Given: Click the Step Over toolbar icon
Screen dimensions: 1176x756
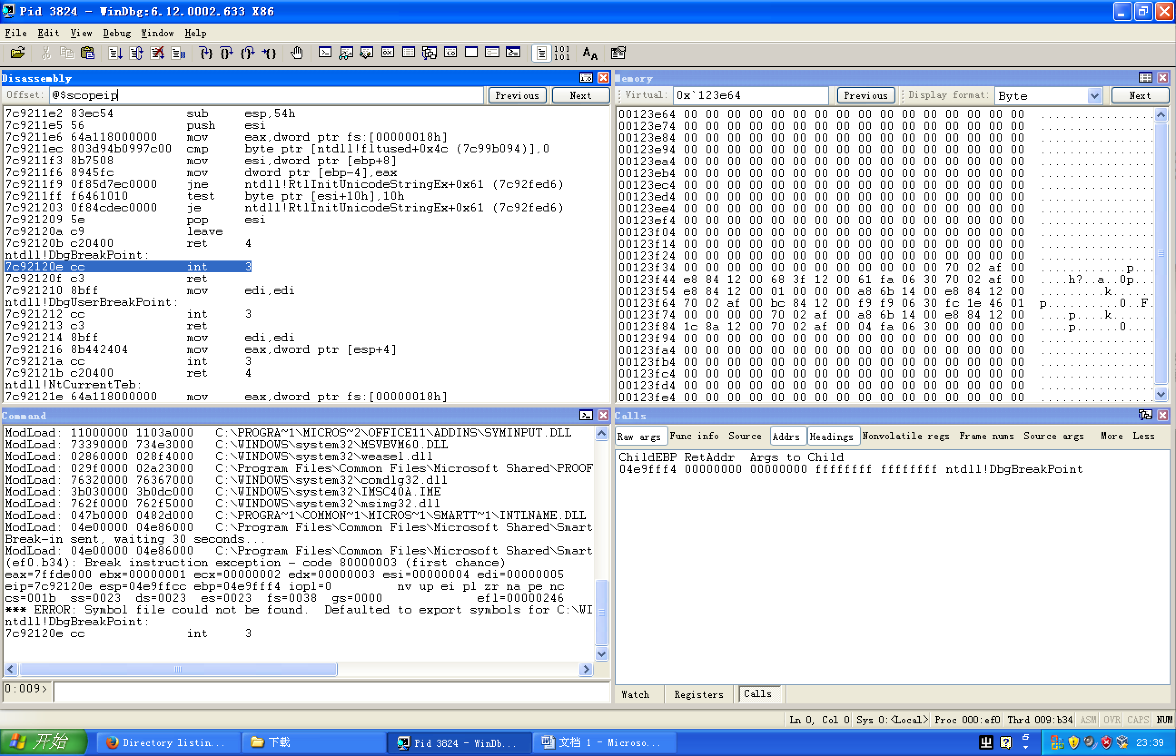Looking at the screenshot, I should pyautogui.click(x=227, y=53).
